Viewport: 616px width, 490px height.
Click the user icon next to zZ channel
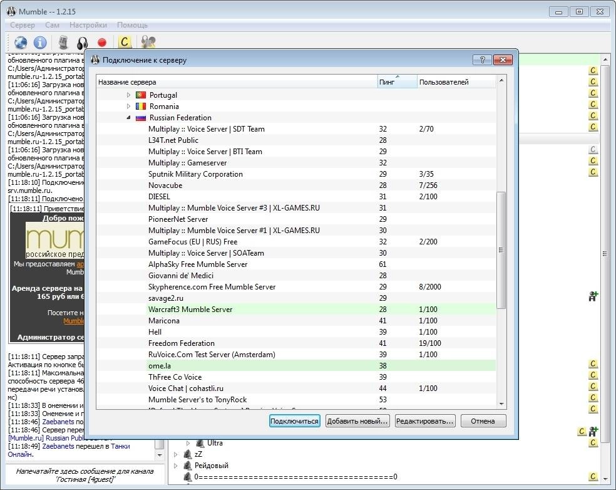[x=188, y=454]
